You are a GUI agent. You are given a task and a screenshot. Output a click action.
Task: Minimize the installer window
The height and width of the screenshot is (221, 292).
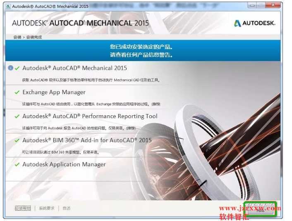click(252, 5)
